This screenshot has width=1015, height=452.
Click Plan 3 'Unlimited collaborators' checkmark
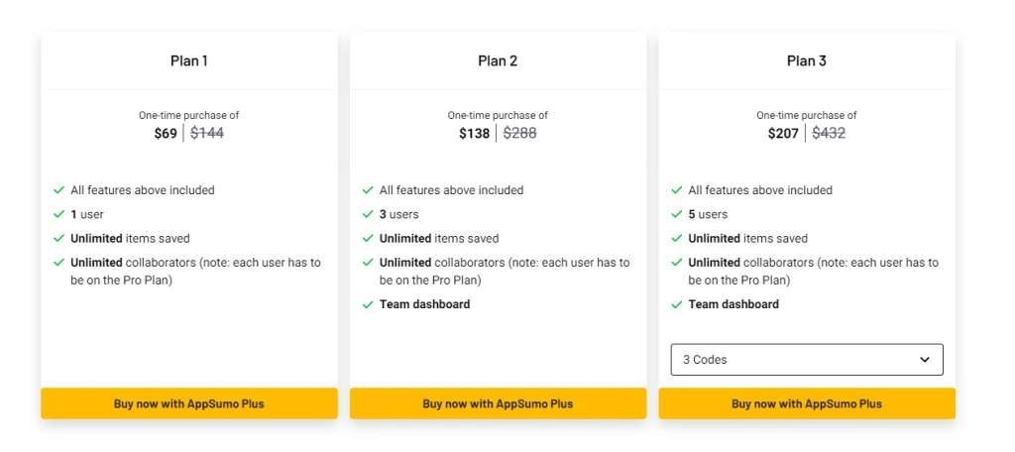point(677,263)
